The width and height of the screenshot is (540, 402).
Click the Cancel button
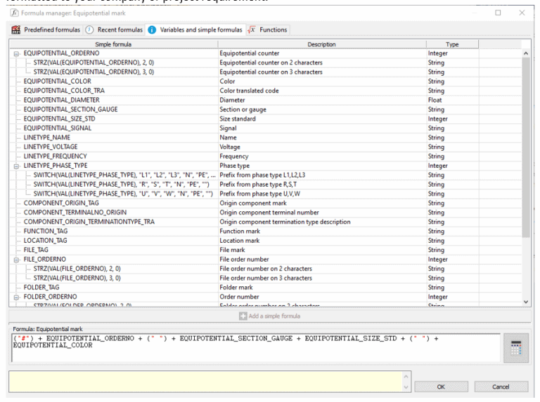[x=501, y=387]
